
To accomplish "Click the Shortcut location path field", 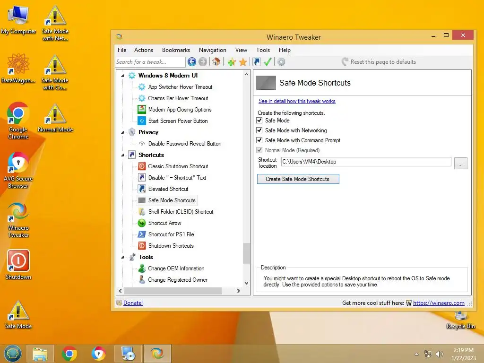I will click(x=366, y=162).
